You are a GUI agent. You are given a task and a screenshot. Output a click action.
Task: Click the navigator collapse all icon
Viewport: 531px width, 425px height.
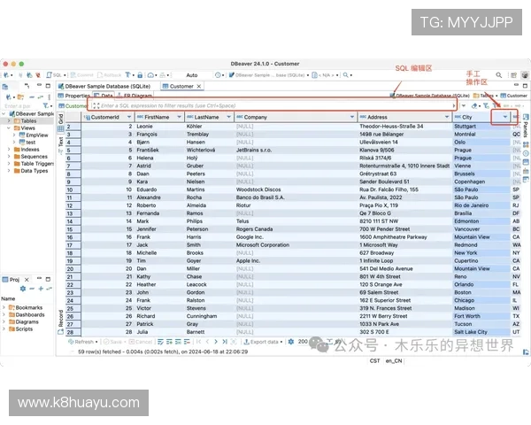(32, 97)
